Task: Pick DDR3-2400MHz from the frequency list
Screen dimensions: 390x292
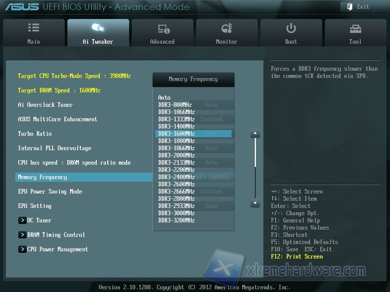Action: (x=176, y=177)
